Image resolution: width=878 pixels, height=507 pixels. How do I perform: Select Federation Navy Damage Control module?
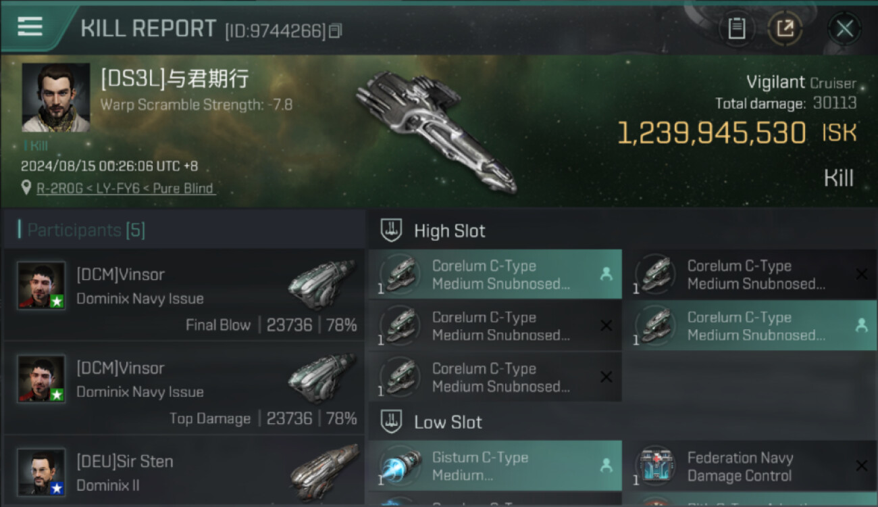[x=750, y=466]
